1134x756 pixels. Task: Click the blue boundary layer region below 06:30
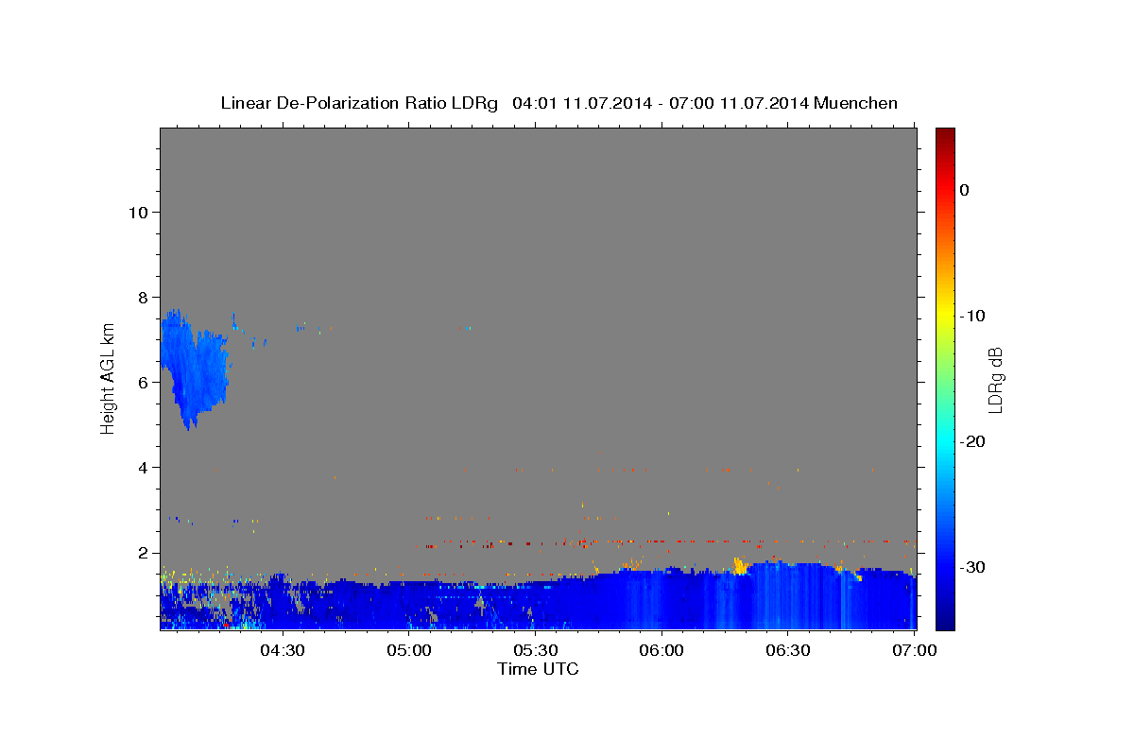[x=788, y=597]
